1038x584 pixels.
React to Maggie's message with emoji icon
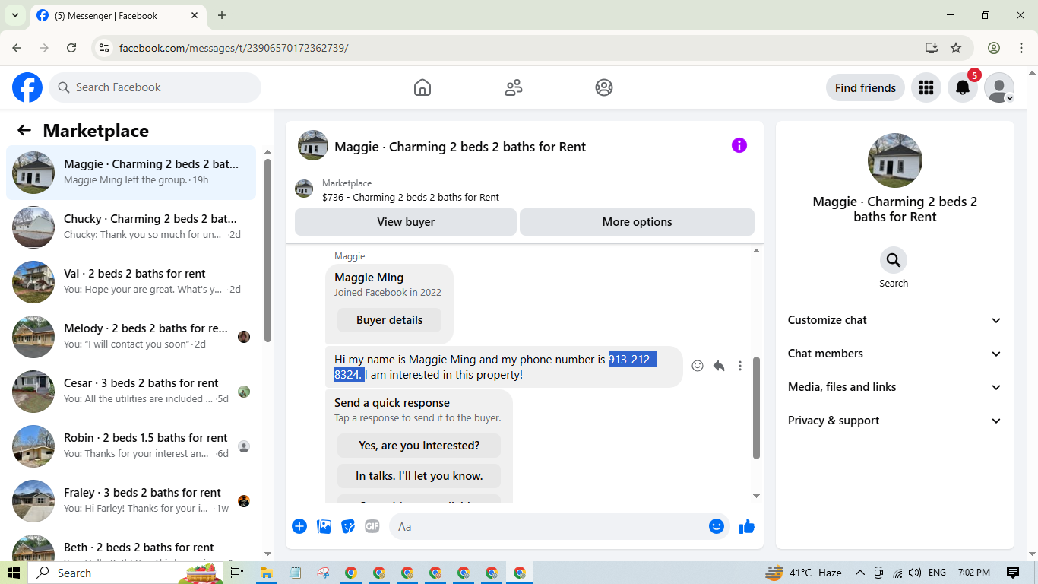coord(698,366)
